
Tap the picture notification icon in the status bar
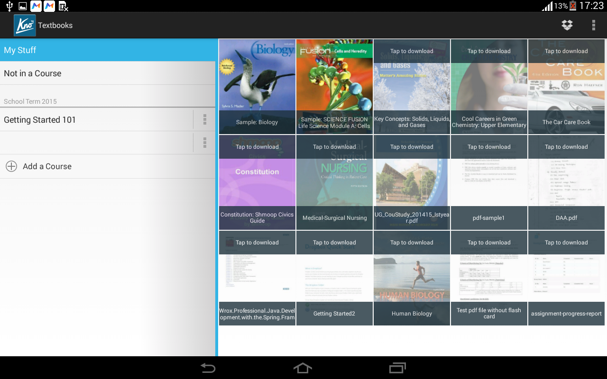click(22, 6)
